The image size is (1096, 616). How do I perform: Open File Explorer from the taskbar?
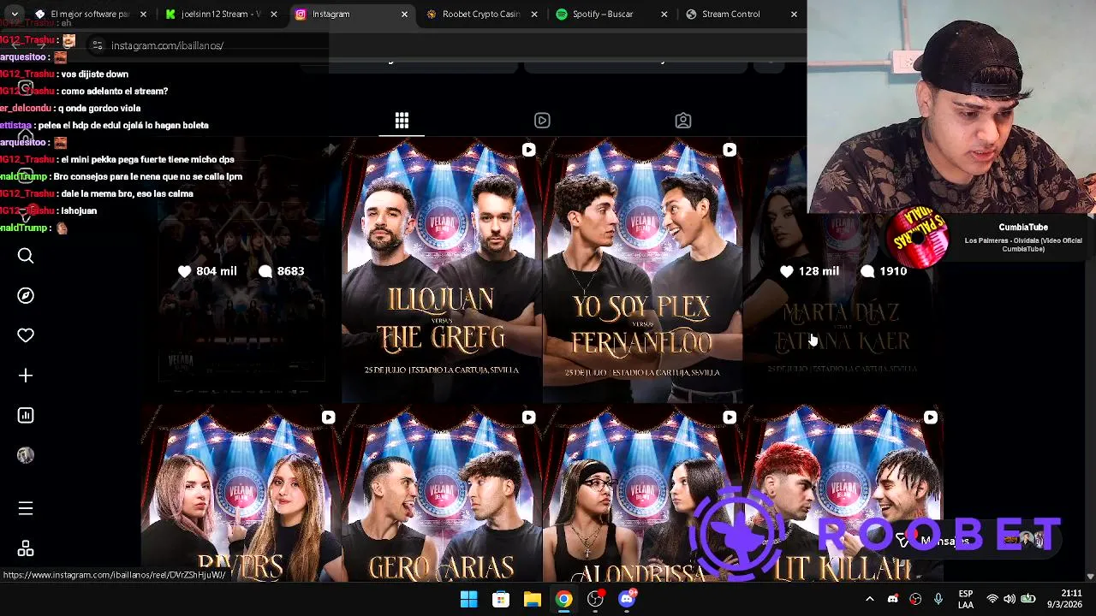[533, 599]
